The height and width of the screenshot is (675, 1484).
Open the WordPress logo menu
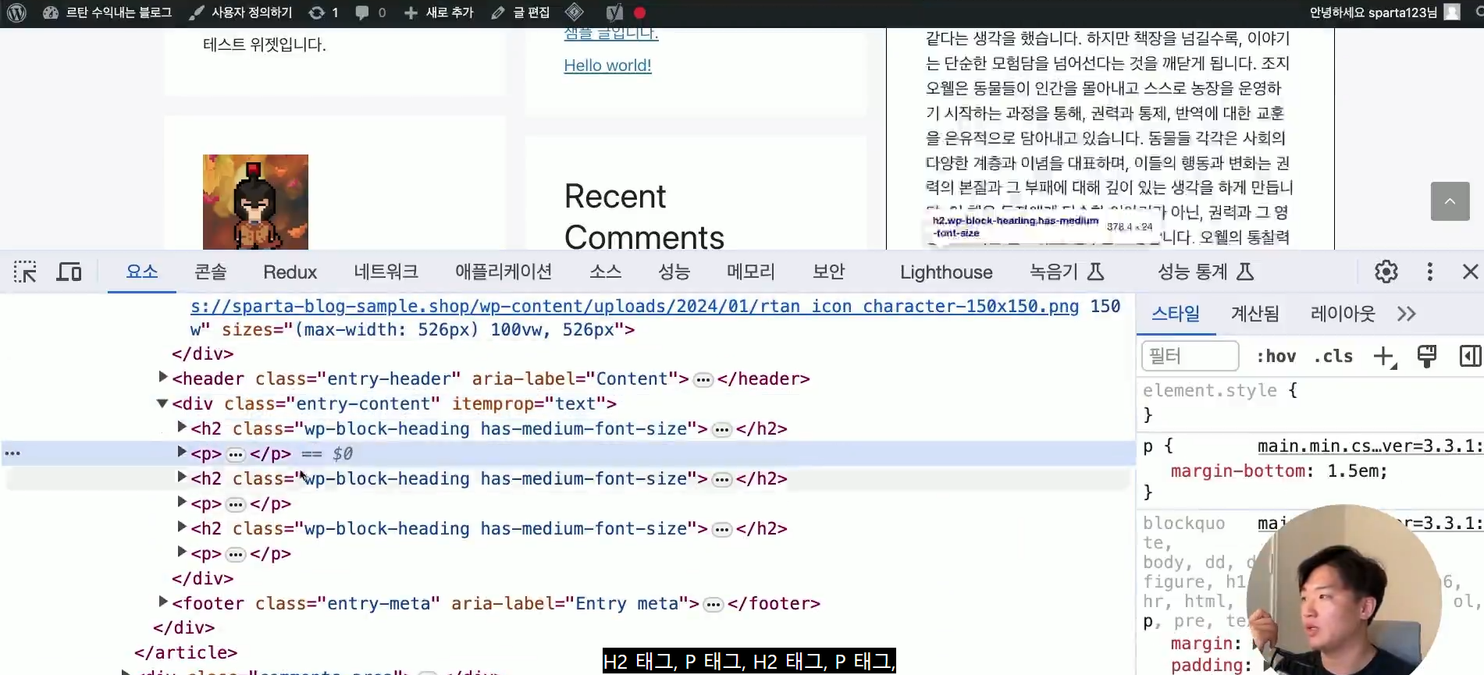point(16,12)
